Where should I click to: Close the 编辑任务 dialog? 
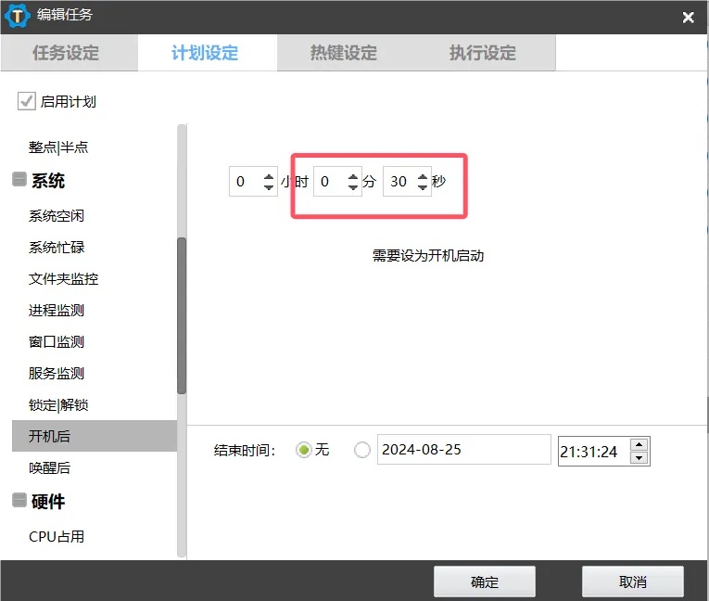pyautogui.click(x=688, y=18)
